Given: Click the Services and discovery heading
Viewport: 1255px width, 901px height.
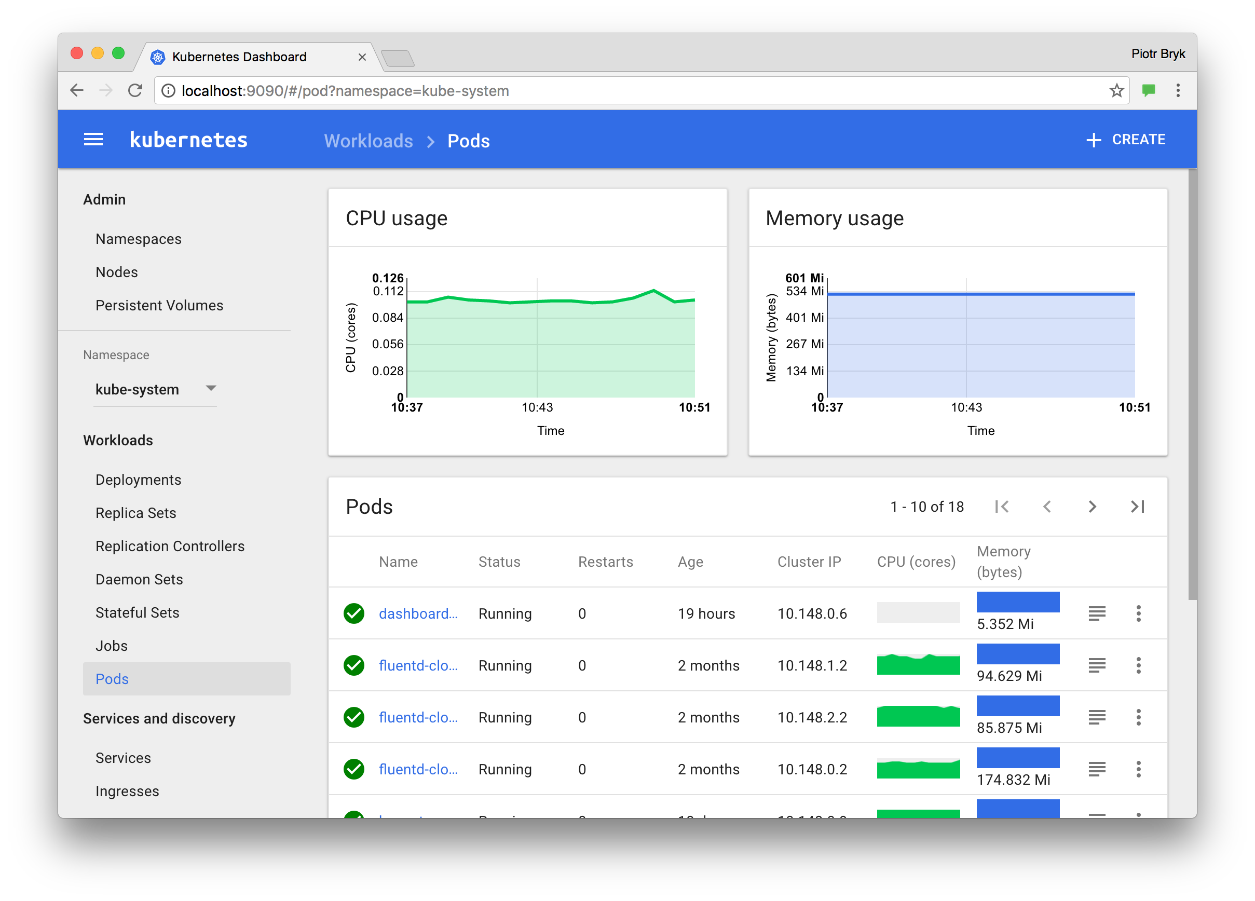Looking at the screenshot, I should pyautogui.click(x=159, y=718).
